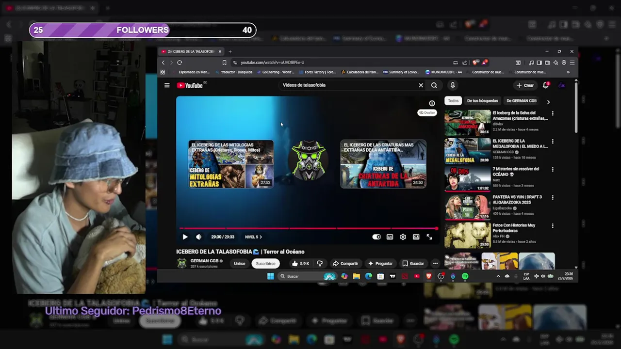Screen dimensions: 621x349
Task: Open the Brave Shields icon
Action: (x=475, y=63)
